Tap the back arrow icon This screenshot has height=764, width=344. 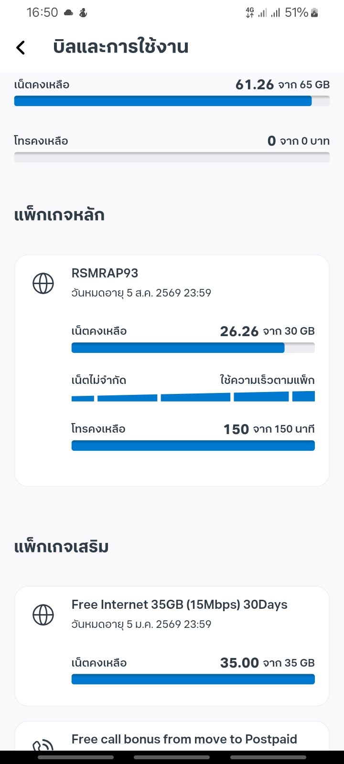pyautogui.click(x=21, y=47)
